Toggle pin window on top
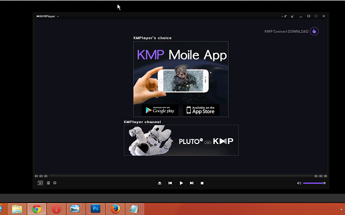The image size is (345, 215). (x=285, y=16)
